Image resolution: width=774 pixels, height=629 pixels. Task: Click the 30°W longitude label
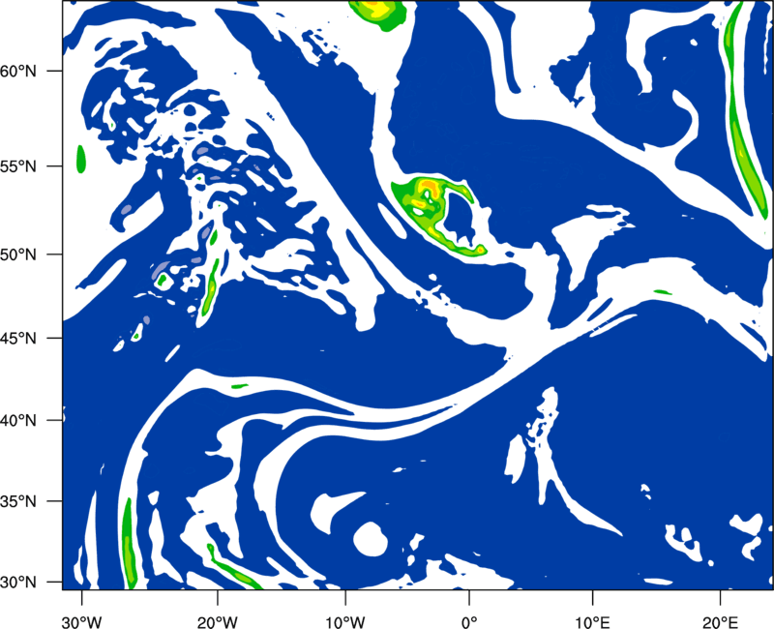pyautogui.click(x=81, y=622)
